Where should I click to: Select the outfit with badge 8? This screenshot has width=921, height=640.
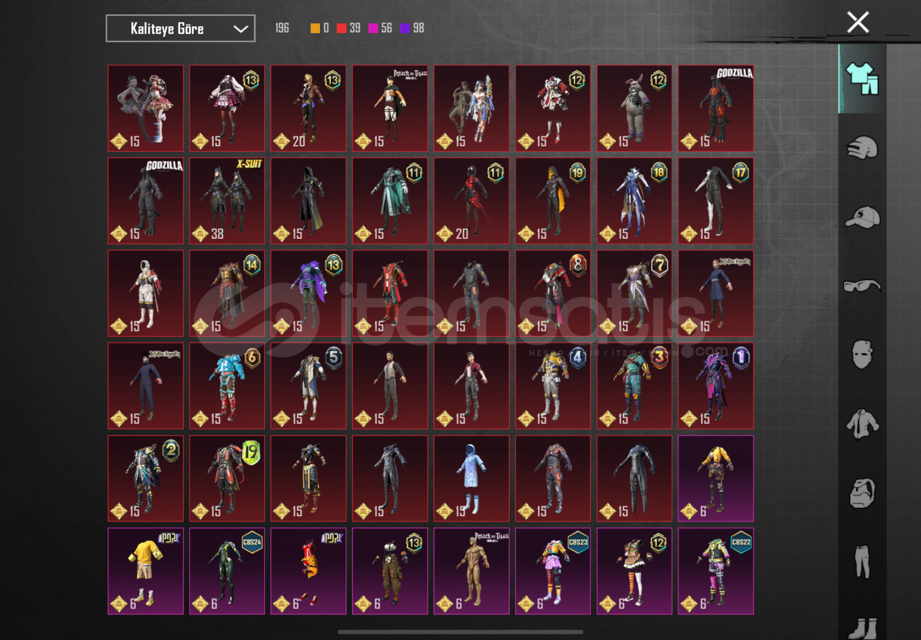(x=553, y=293)
